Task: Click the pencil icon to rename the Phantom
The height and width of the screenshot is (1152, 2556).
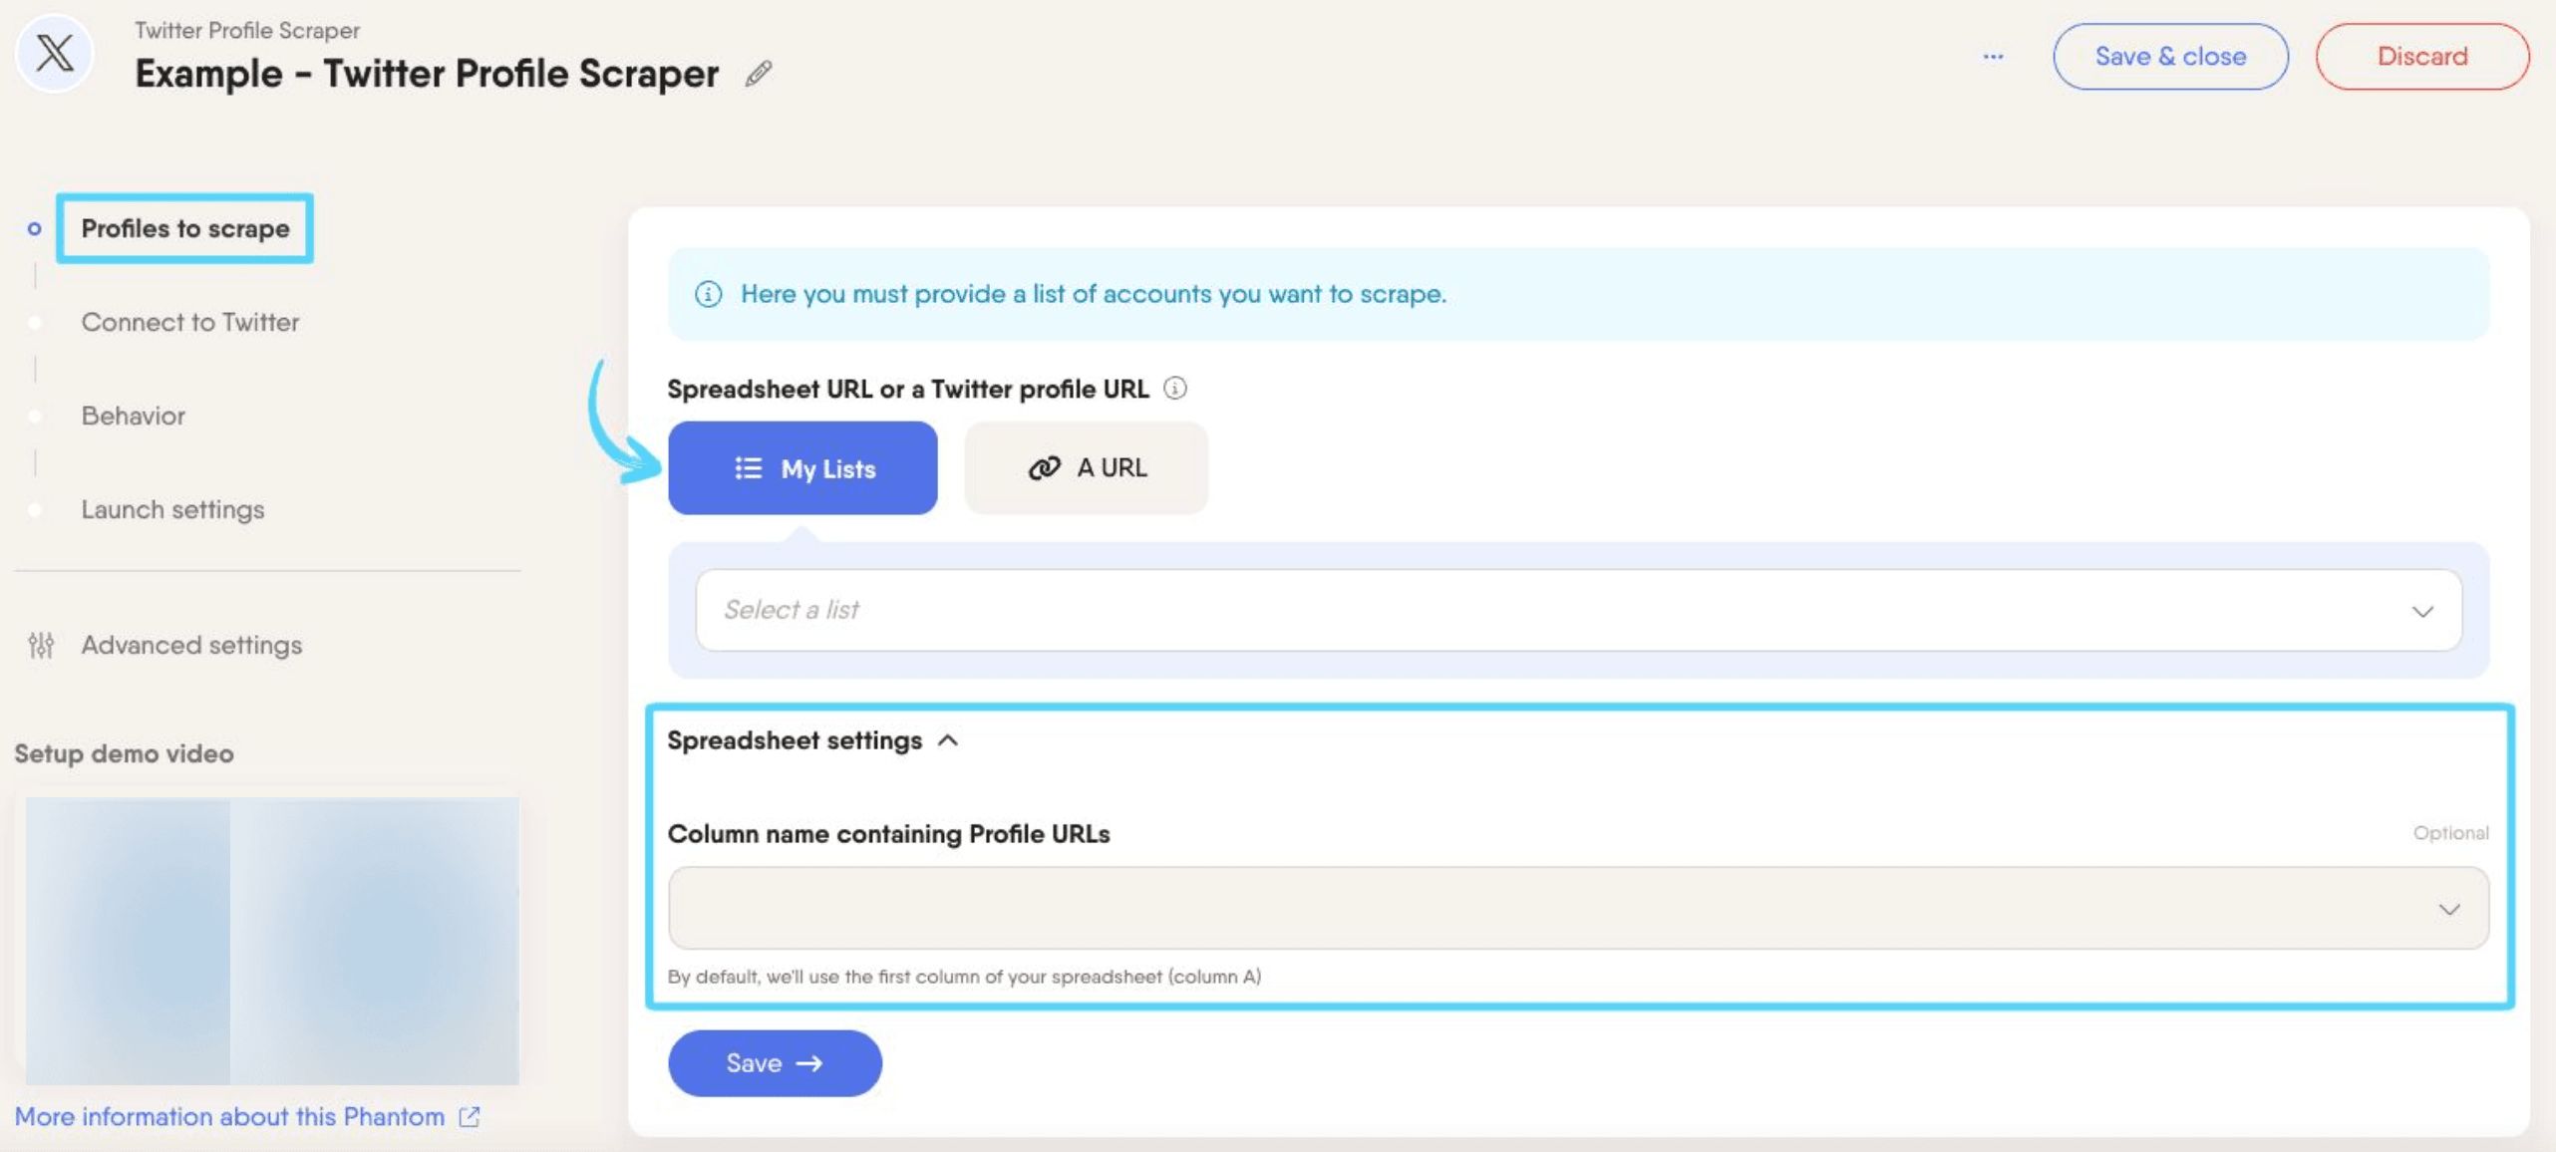Action: coord(759,73)
